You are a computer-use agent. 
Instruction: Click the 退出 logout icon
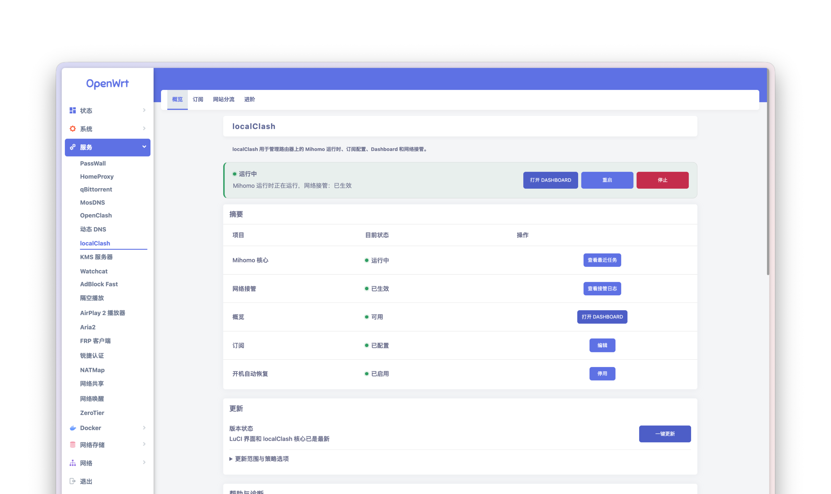(x=73, y=481)
